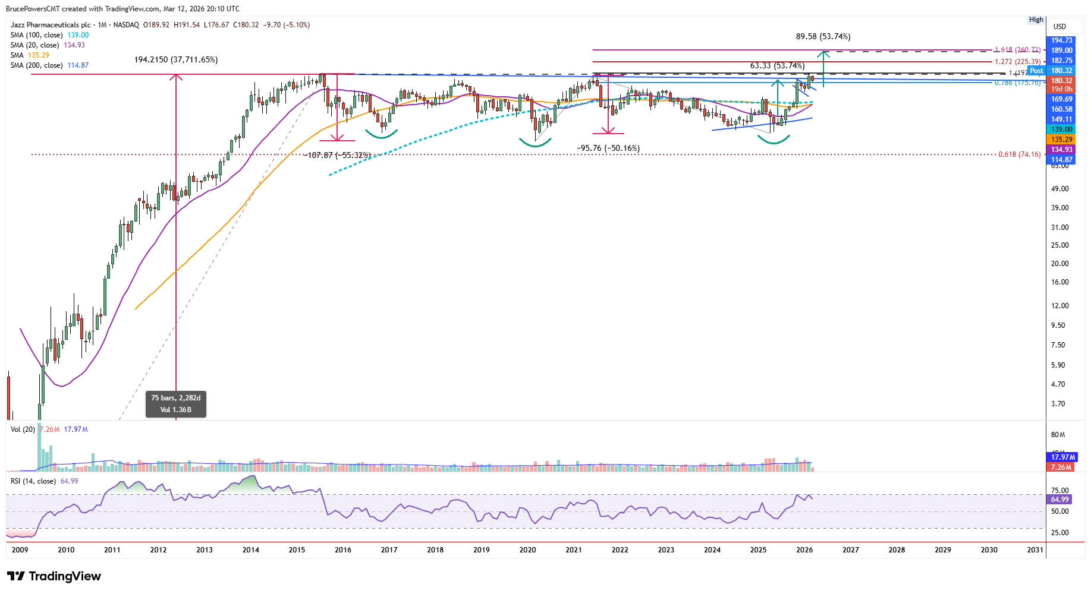Click the TradingView logo icon at bottom
The image size is (1091, 594).
pyautogui.click(x=16, y=576)
